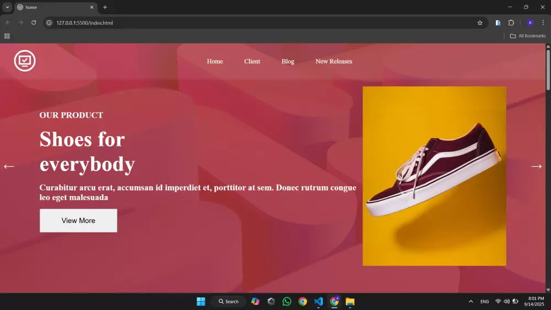Go back in browser history

coord(8,23)
